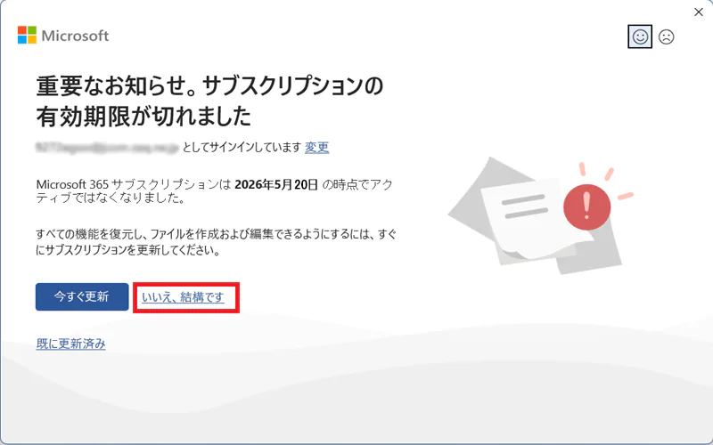This screenshot has height=445, width=713.
Task: Click the smiley face feedback icon
Action: [x=640, y=36]
